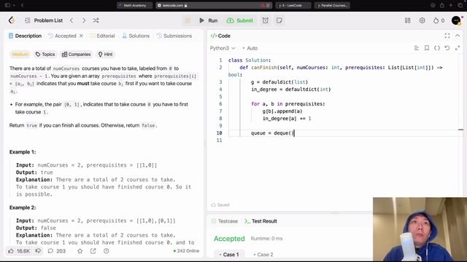This screenshot has width=467, height=262.
Task: Click the editor minimap scrollbar marker
Action: click(x=460, y=130)
